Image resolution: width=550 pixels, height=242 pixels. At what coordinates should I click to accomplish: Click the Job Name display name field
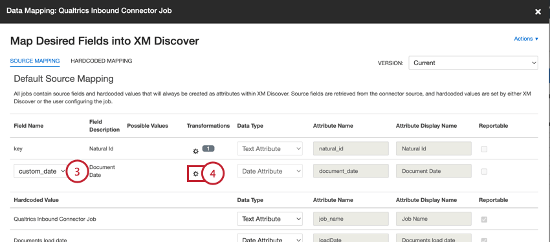[434, 219]
